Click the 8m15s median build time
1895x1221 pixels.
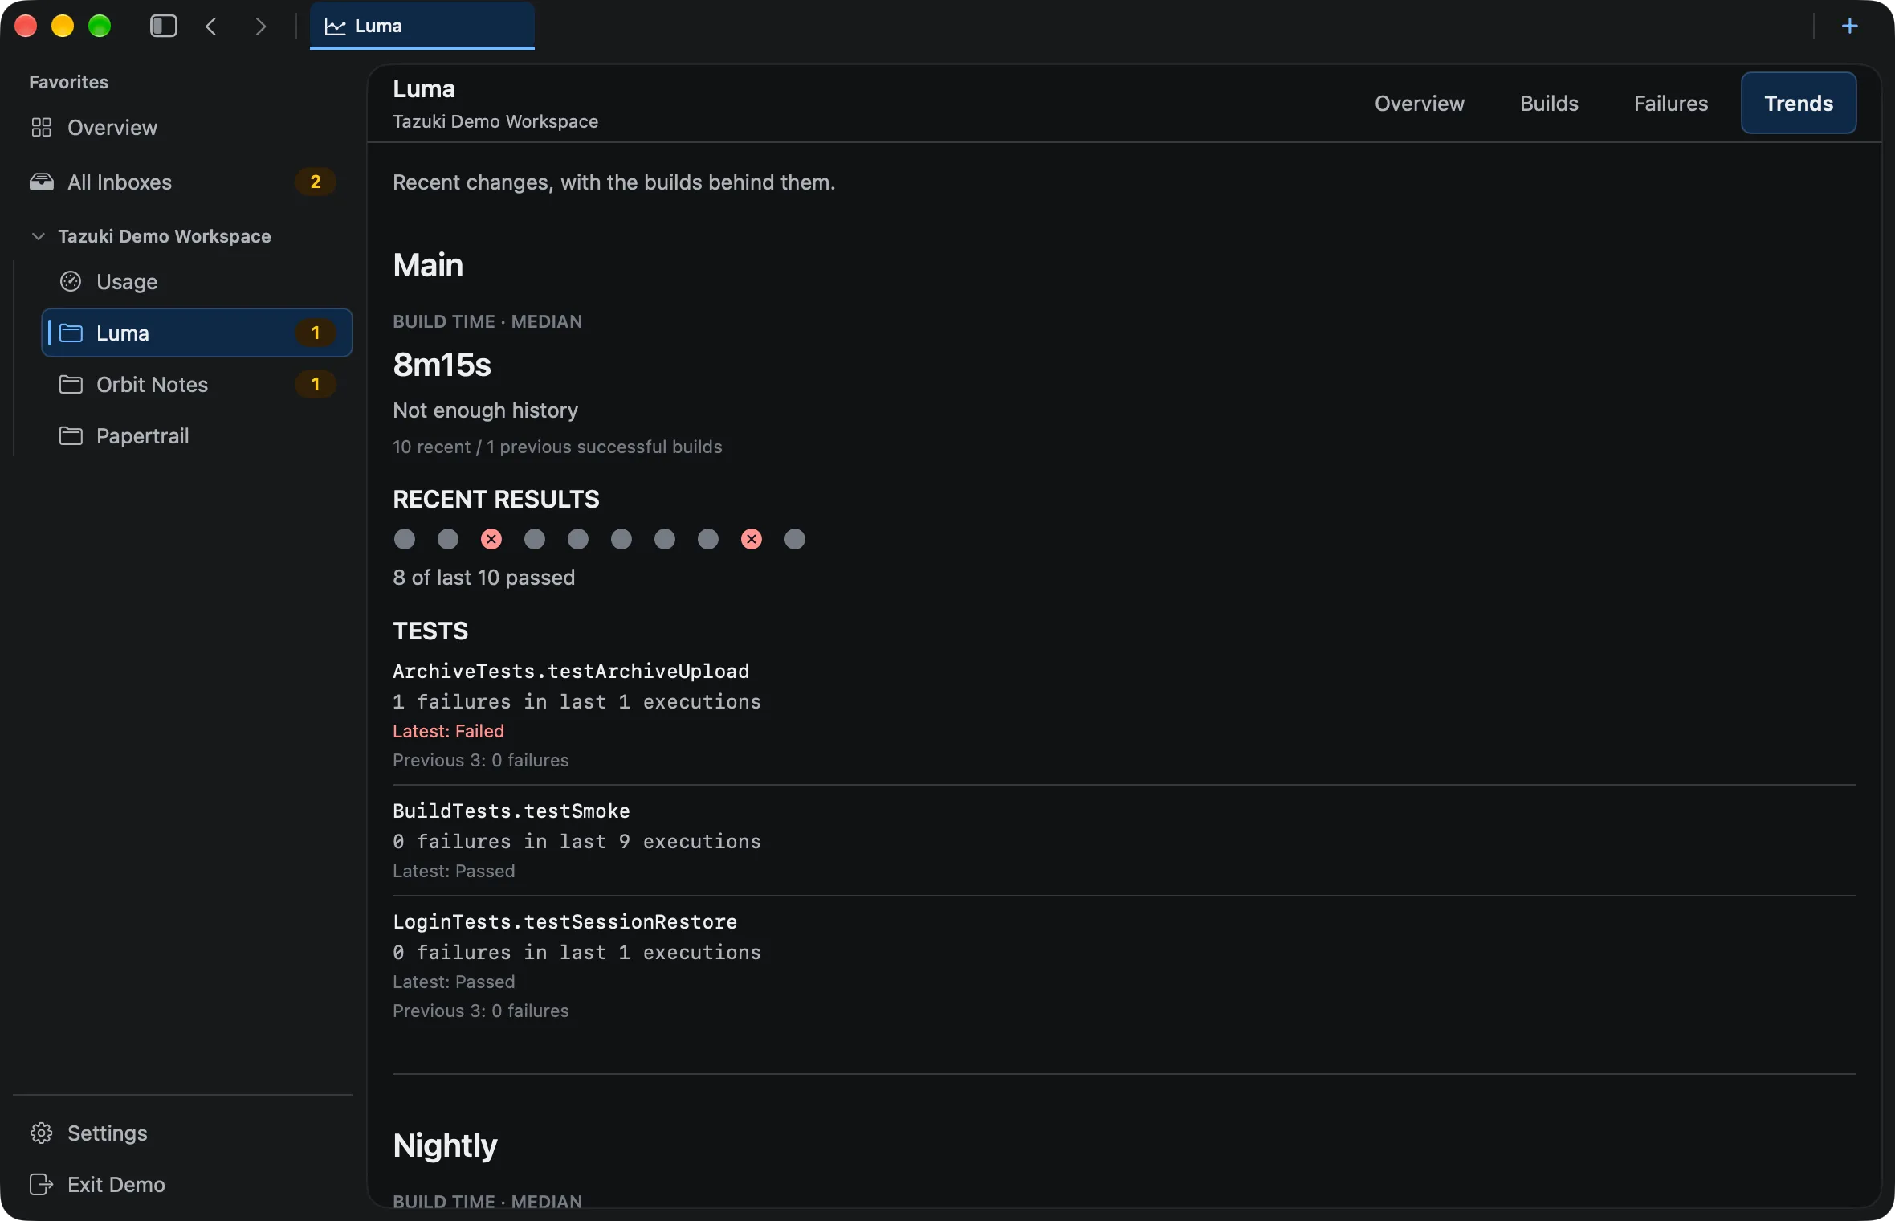point(442,365)
